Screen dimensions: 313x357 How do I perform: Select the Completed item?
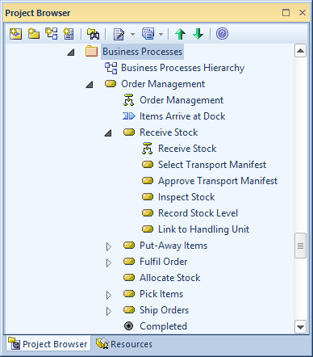click(163, 326)
